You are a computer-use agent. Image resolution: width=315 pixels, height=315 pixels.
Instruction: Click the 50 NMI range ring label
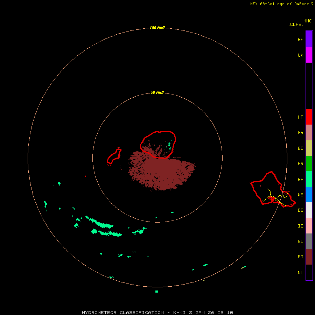click(x=157, y=92)
